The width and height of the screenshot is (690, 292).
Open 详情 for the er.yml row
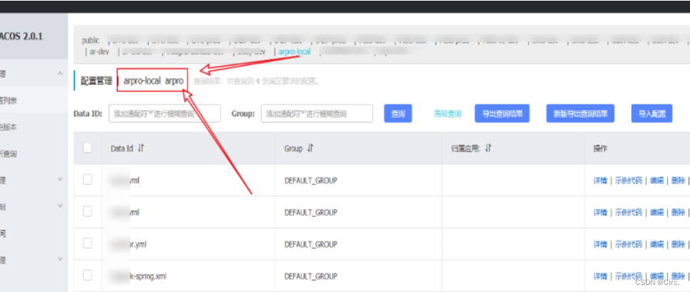point(600,244)
